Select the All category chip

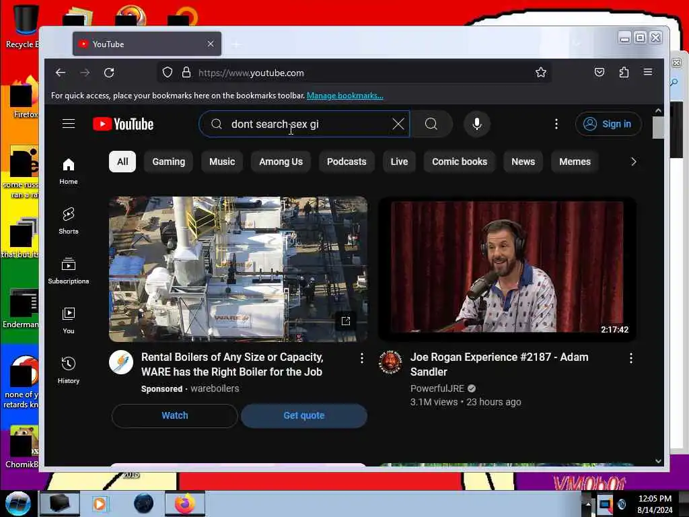coord(122,162)
